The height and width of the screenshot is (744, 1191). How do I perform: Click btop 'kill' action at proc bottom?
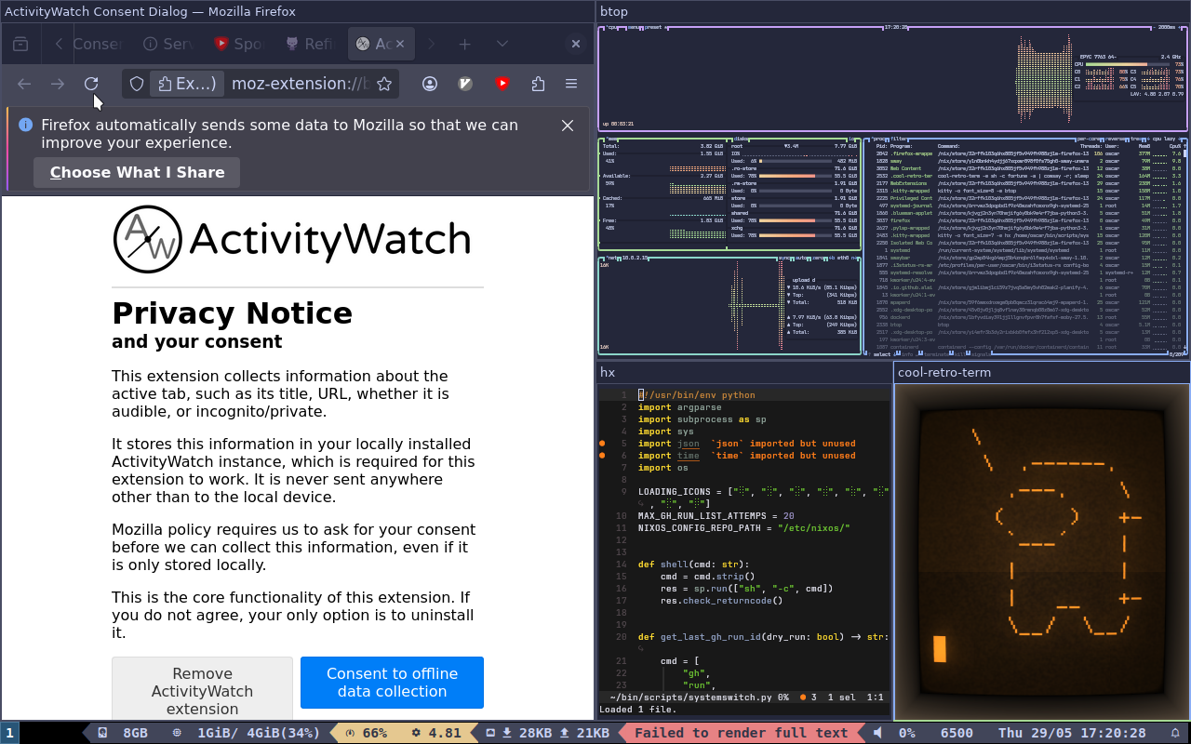tap(959, 354)
